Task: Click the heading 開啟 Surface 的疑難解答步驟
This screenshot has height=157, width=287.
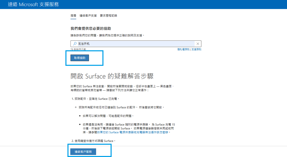Action: (112, 76)
